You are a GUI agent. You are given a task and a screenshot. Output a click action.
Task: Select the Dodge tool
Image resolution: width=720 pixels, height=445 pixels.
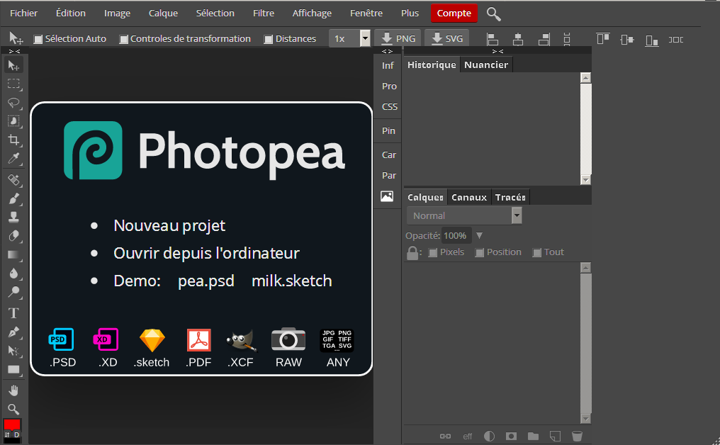click(13, 292)
